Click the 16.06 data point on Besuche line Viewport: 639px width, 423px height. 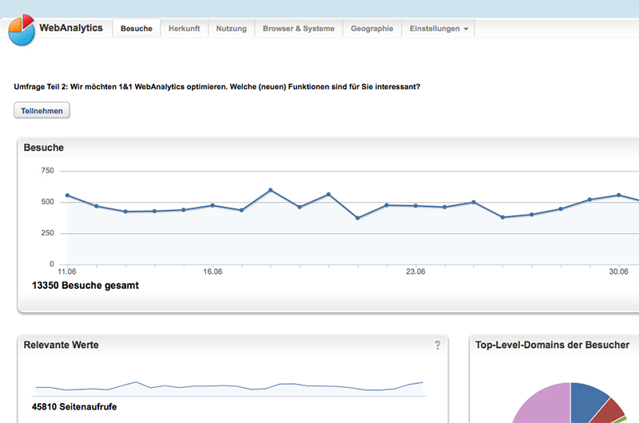(x=212, y=205)
